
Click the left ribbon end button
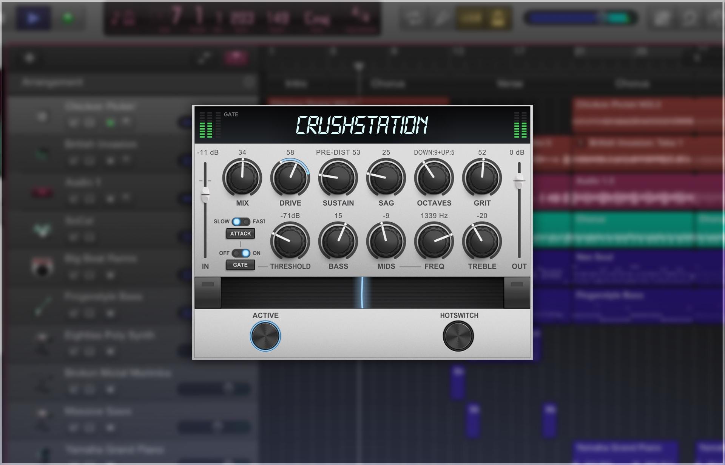point(208,293)
